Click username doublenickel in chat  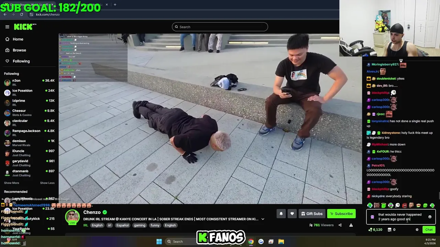click(386, 79)
